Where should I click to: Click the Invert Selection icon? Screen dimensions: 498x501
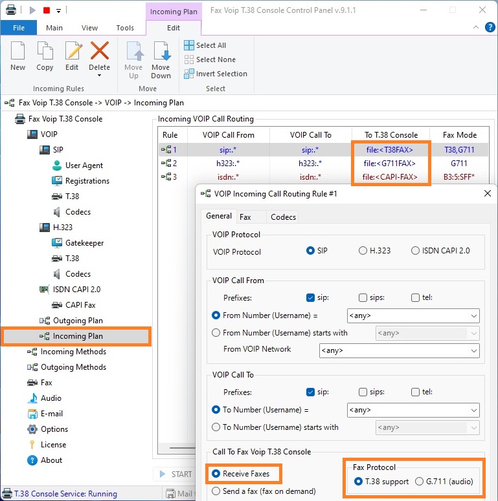pyautogui.click(x=189, y=74)
